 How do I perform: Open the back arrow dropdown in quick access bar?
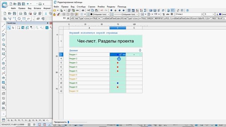tap(31, 4)
